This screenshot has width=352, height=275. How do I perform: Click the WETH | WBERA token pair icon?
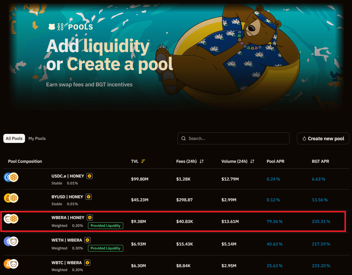click(x=11, y=241)
